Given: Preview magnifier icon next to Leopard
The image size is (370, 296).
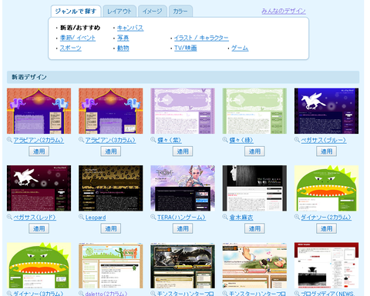Looking at the screenshot, I should pyautogui.click(x=82, y=218).
